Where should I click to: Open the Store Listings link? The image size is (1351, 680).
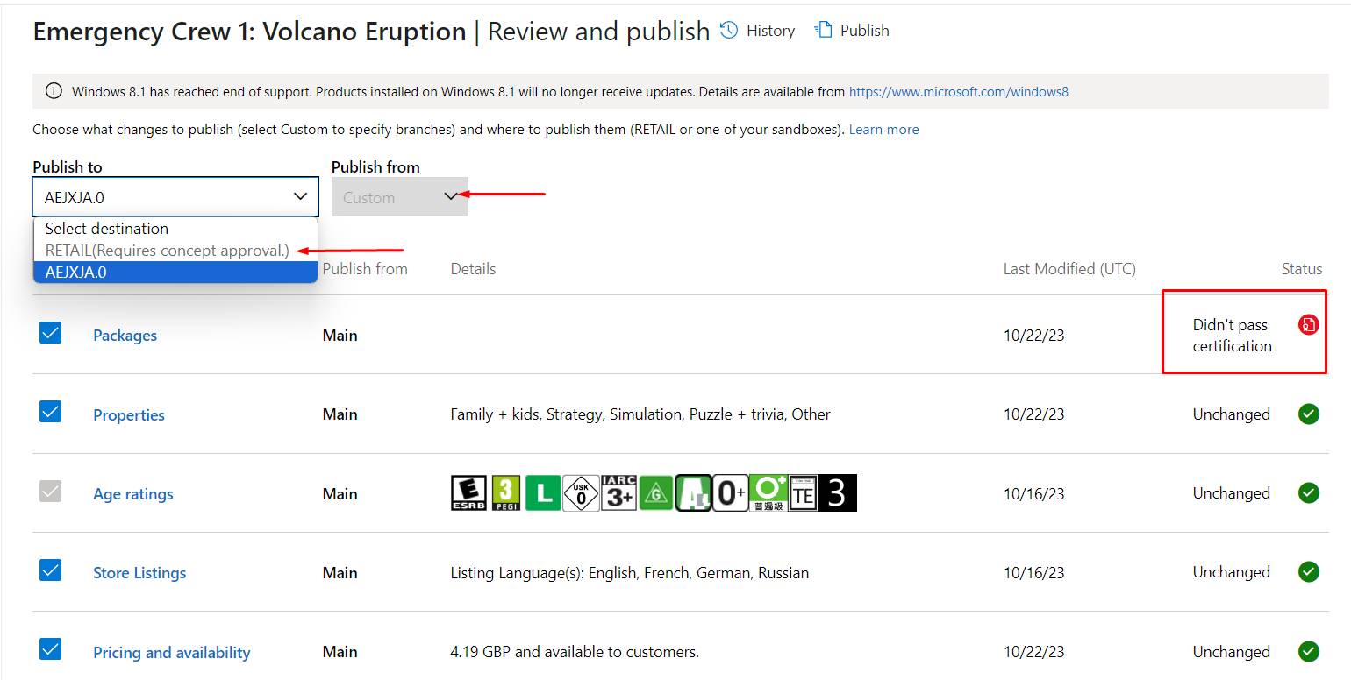pyautogui.click(x=139, y=573)
